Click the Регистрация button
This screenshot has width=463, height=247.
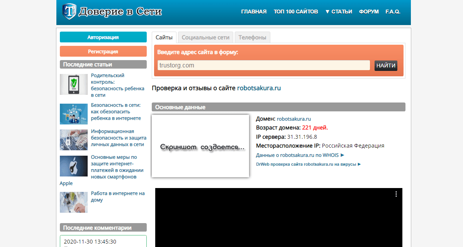103,51
